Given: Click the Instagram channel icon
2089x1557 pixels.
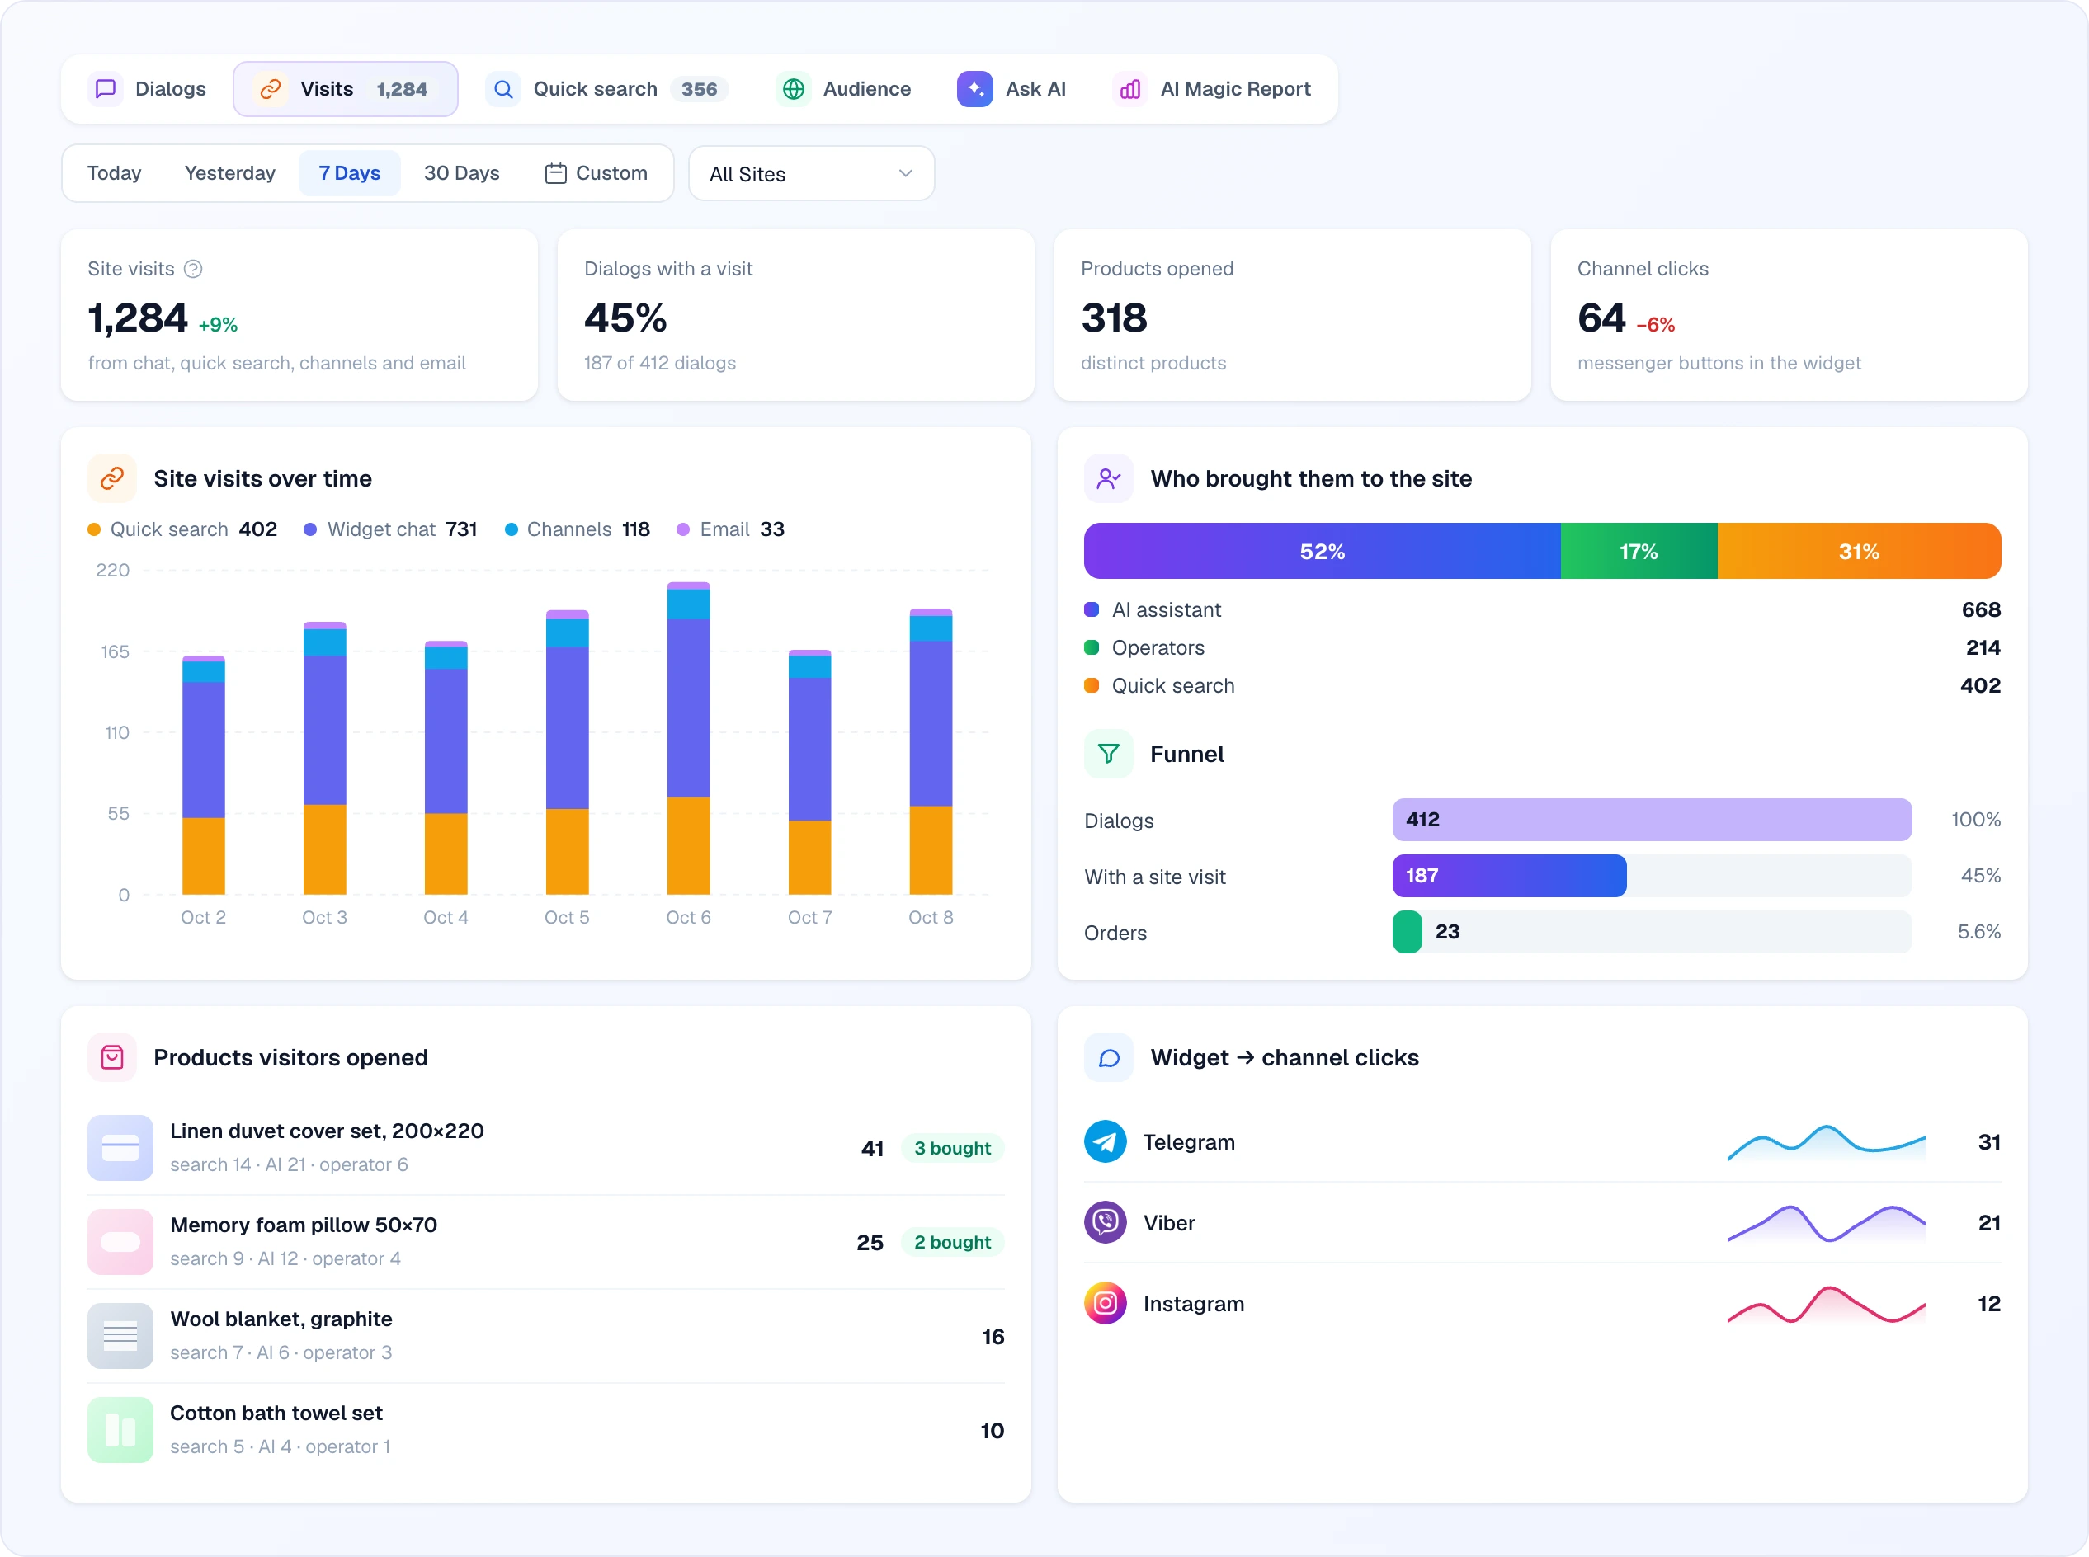Looking at the screenshot, I should (x=1105, y=1304).
